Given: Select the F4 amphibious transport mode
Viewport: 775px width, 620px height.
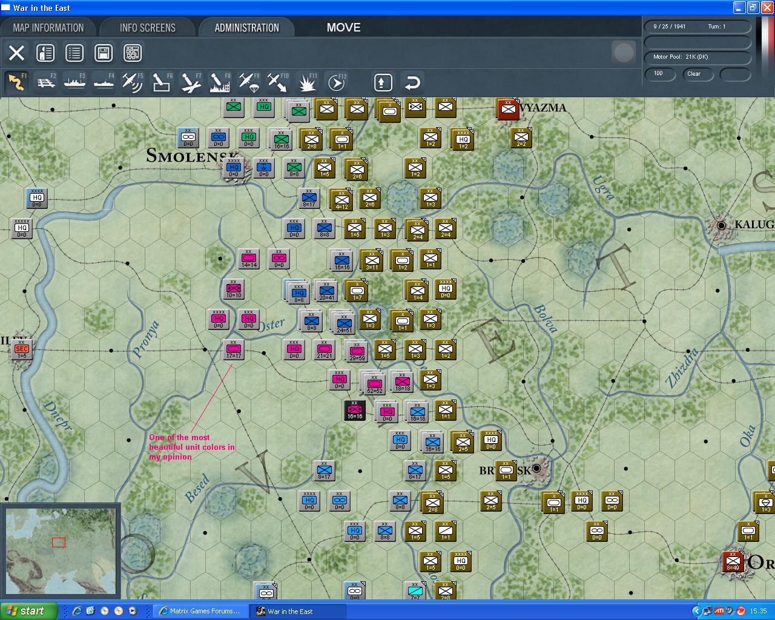Looking at the screenshot, I should (104, 82).
